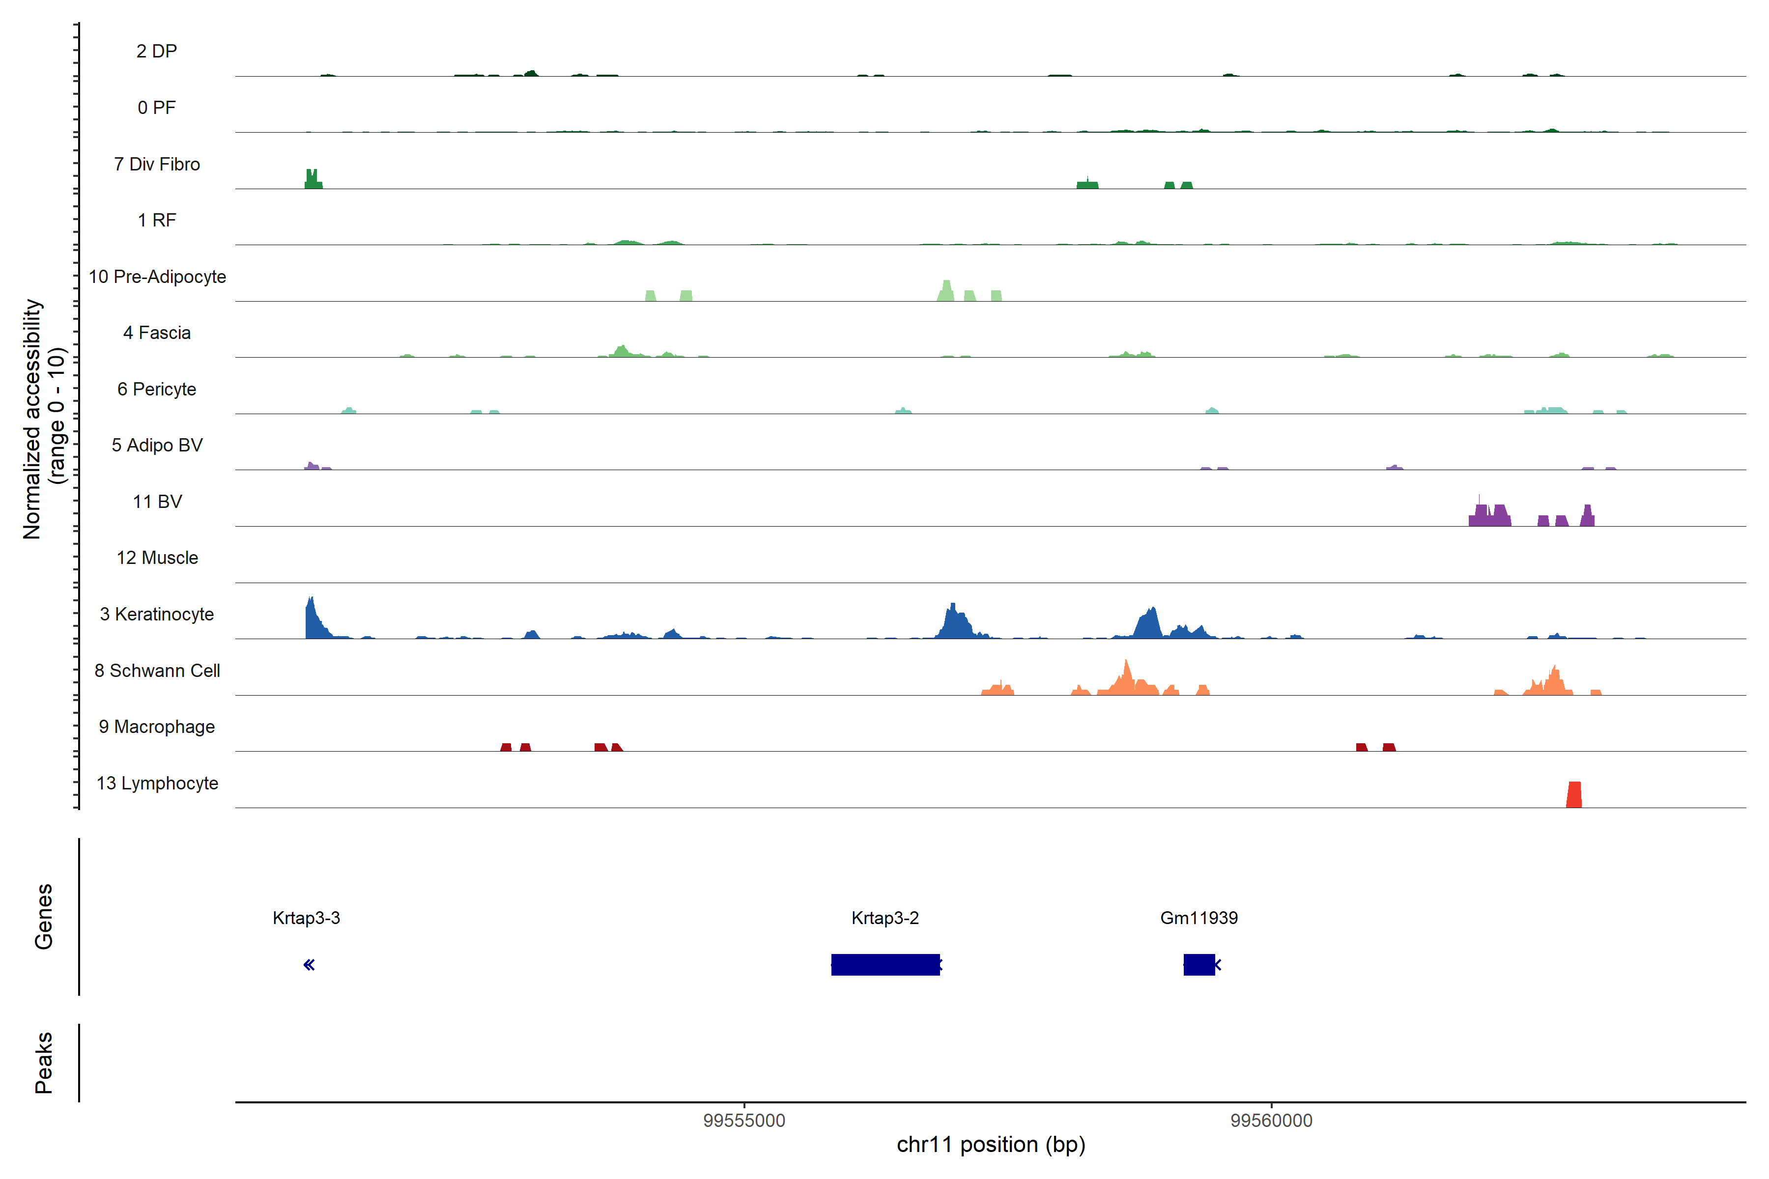1769x1179 pixels.
Task: Click the 13 Lymphocyte track label
Action: tap(157, 783)
